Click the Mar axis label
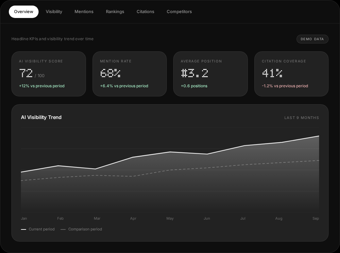Screen dimensions: 340x253 (97, 218)
